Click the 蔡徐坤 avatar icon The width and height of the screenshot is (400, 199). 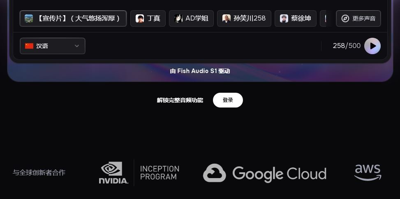[x=284, y=18]
